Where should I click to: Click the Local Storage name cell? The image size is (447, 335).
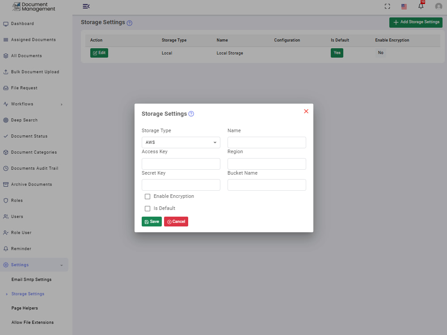click(x=230, y=53)
